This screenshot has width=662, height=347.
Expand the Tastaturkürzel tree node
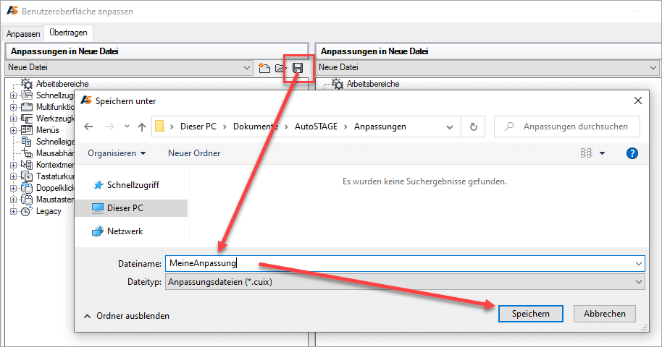coord(14,176)
